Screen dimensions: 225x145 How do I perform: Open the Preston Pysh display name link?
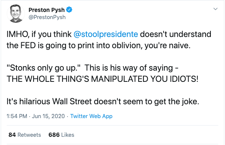coord(47,10)
